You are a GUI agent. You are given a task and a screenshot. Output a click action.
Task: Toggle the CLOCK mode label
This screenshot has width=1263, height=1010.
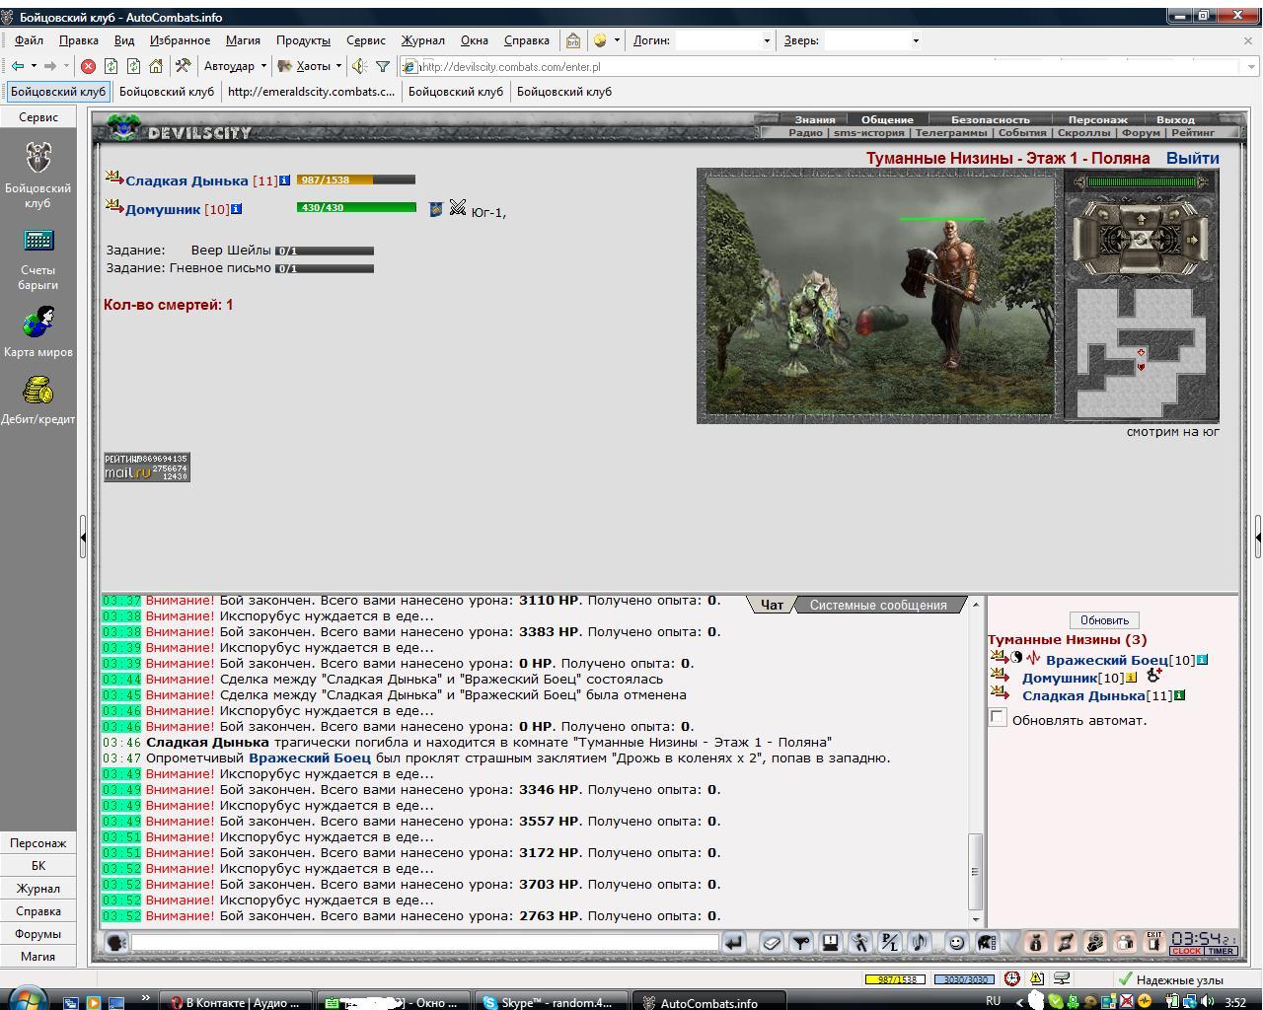(x=1186, y=951)
